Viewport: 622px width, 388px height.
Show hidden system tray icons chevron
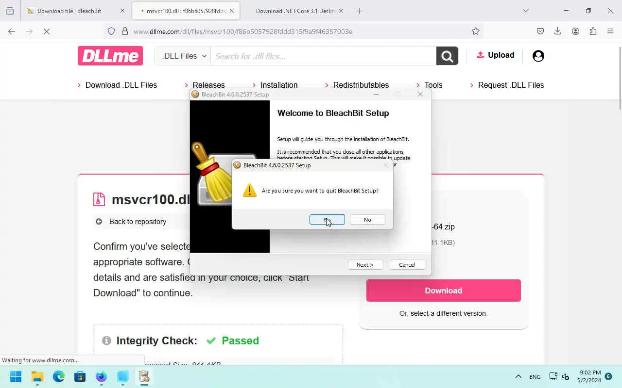[x=518, y=376]
